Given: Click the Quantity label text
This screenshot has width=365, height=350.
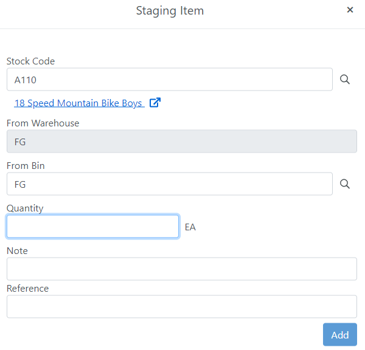Looking at the screenshot, I should pyautogui.click(x=25, y=208).
